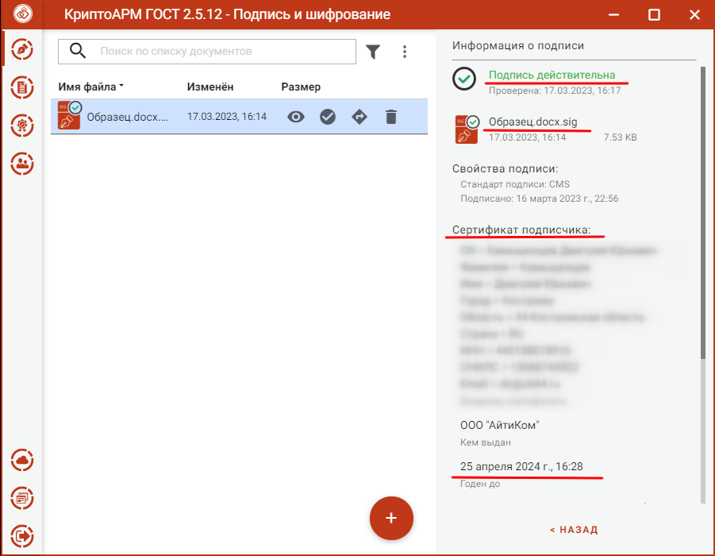Click the 7.53 KB file size
Viewport: 715px width, 556px height.
click(620, 137)
